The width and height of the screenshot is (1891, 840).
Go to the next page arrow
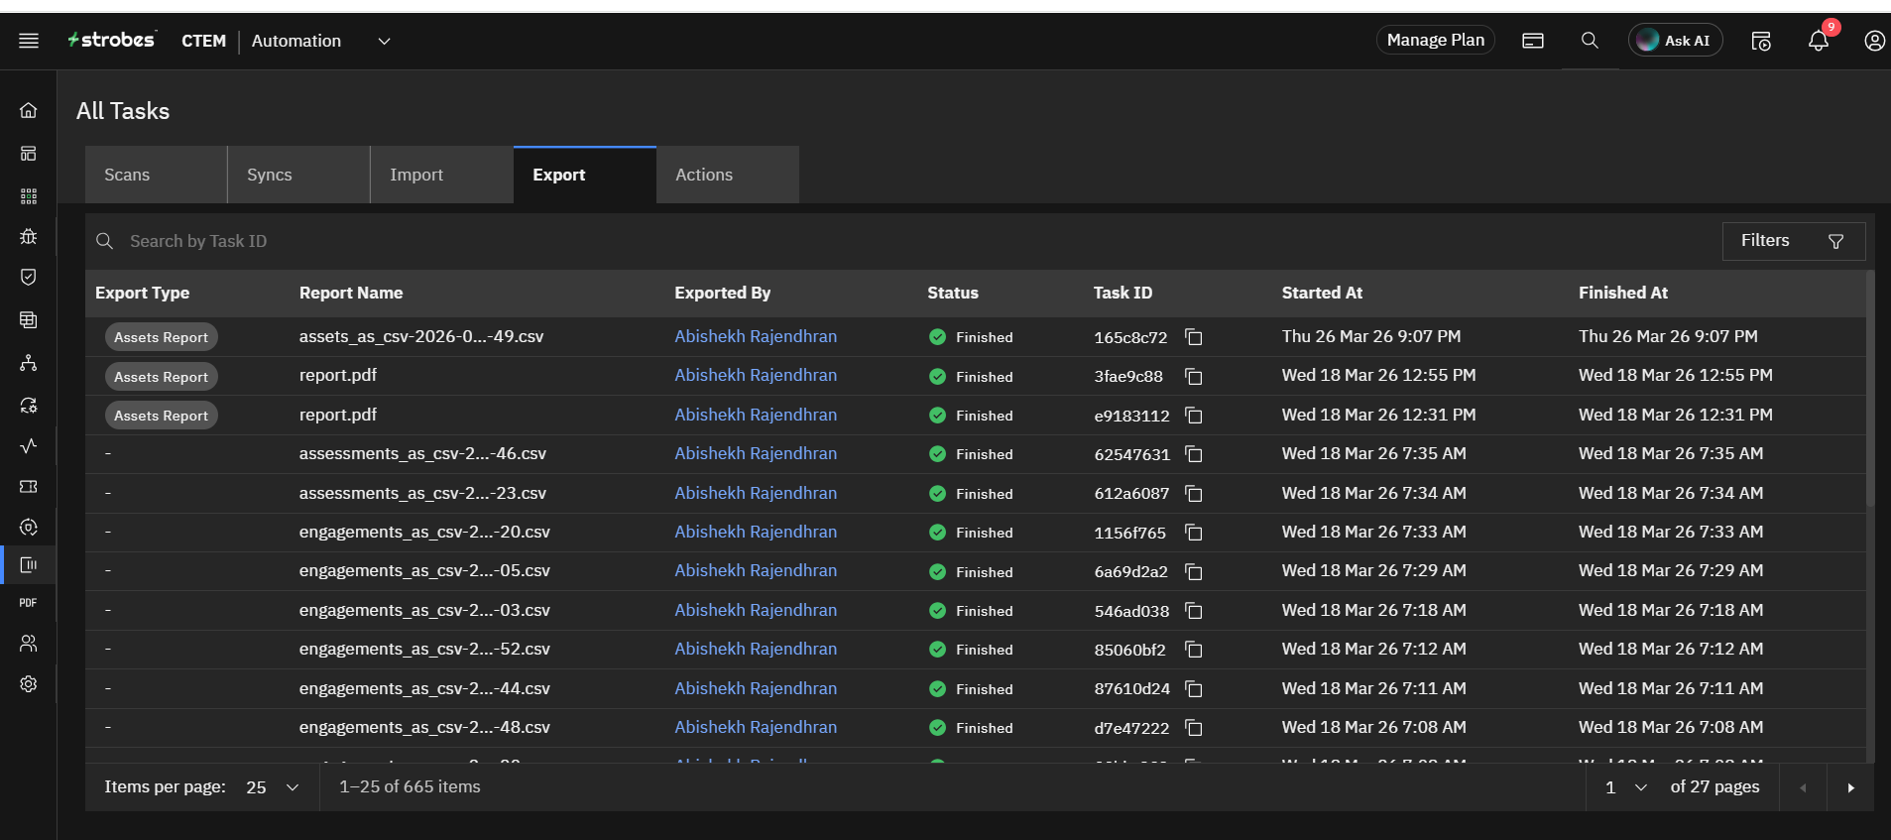point(1850,787)
